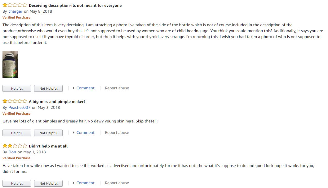This screenshot has width=328, height=188.
Task: Report abuse on charger's review
Action: pos(117,88)
